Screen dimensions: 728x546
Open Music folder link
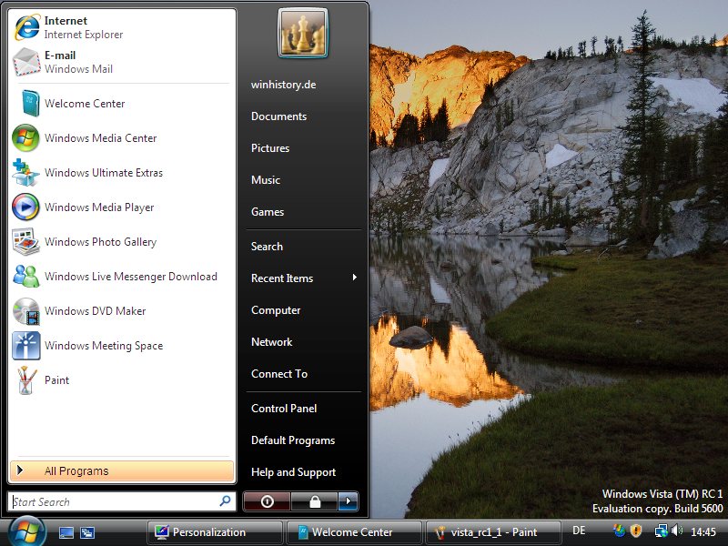pyautogui.click(x=266, y=180)
